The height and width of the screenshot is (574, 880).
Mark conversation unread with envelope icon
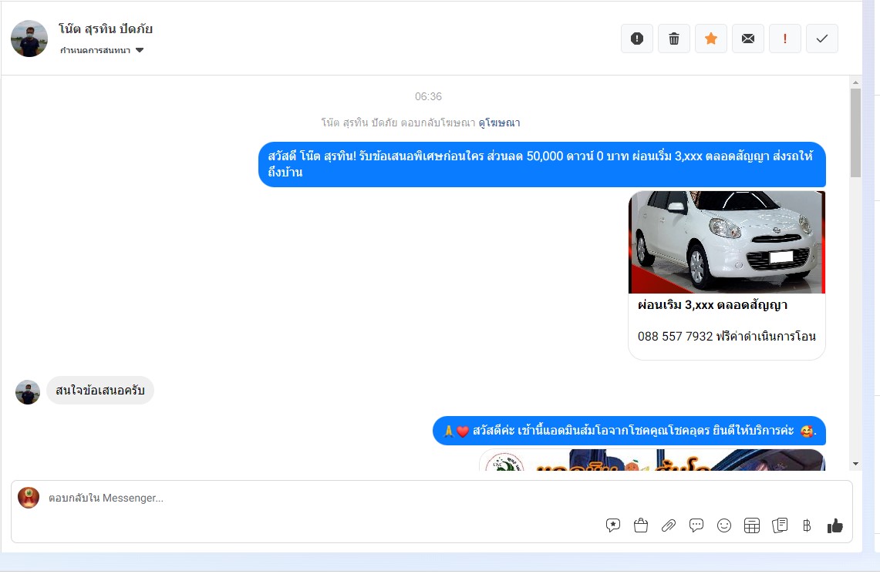748,39
